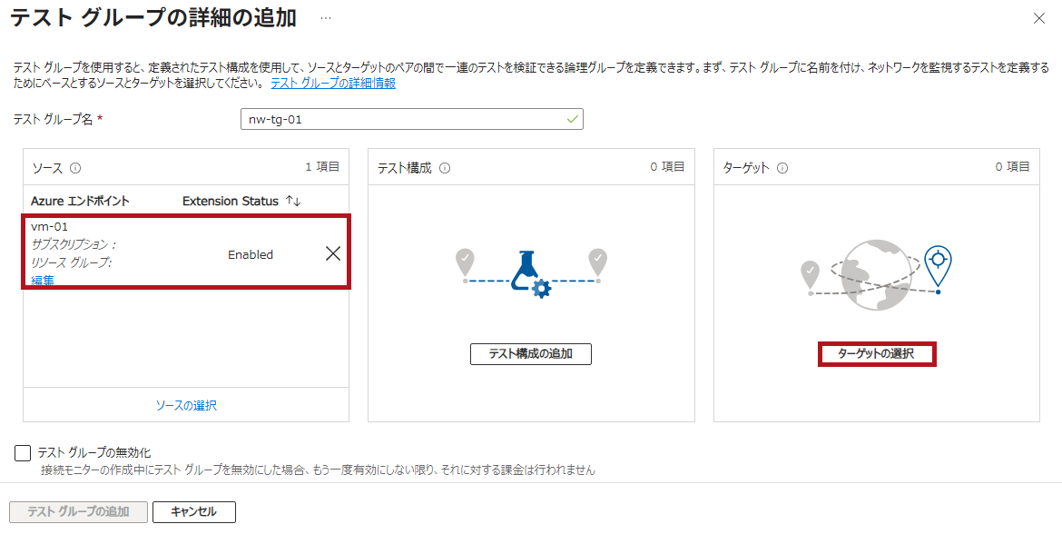The height and width of the screenshot is (534, 1062).
Task: Close the テスト グループの詳細の追加 pane
Action: [x=1039, y=18]
